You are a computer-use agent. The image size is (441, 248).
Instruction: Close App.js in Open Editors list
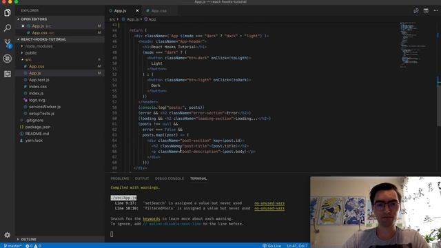tap(23, 26)
